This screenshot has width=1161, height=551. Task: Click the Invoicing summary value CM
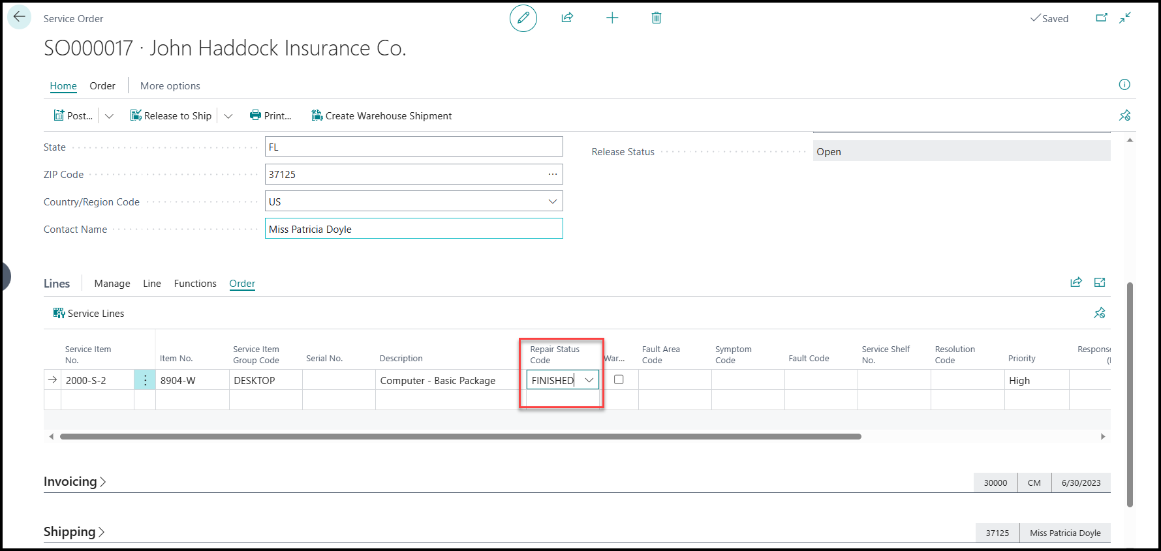[x=1034, y=483]
